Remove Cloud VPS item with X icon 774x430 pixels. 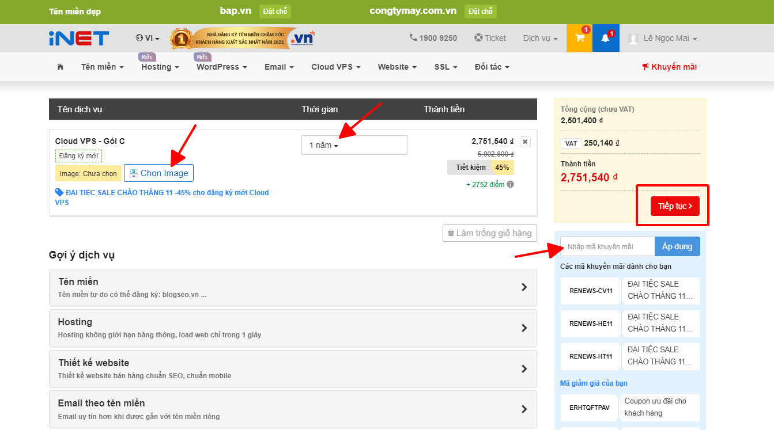524,142
